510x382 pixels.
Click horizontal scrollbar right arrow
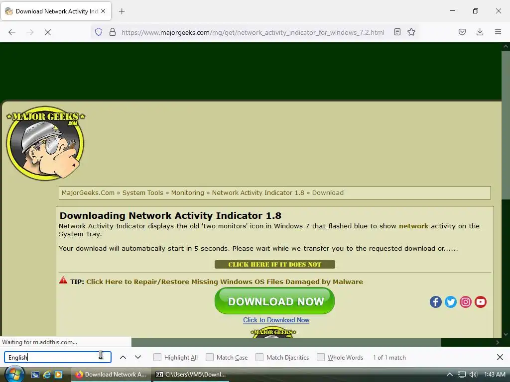click(498, 342)
